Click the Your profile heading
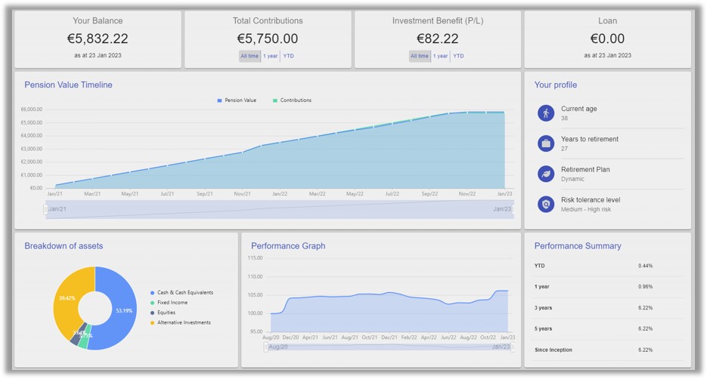Image resolution: width=707 pixels, height=379 pixels. [x=556, y=85]
